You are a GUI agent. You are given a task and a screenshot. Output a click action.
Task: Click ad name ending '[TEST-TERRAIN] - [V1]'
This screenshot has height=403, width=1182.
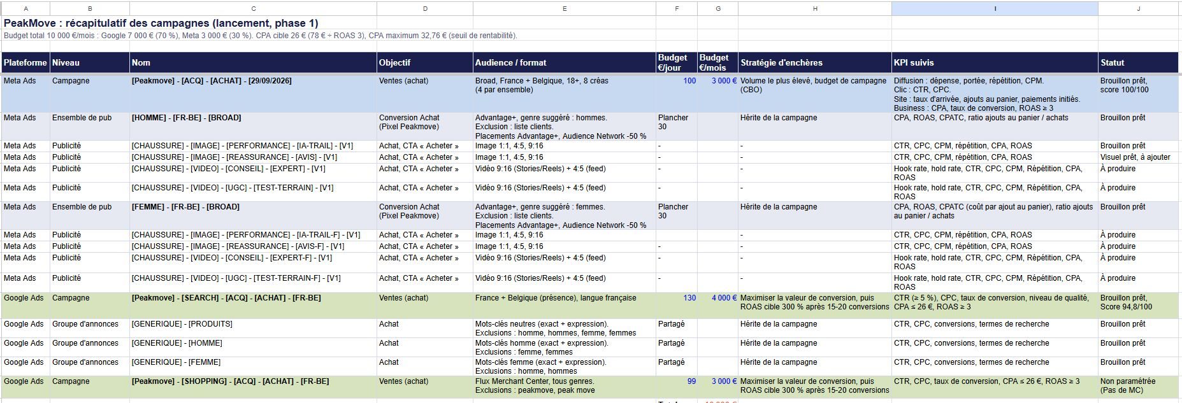tap(232, 188)
